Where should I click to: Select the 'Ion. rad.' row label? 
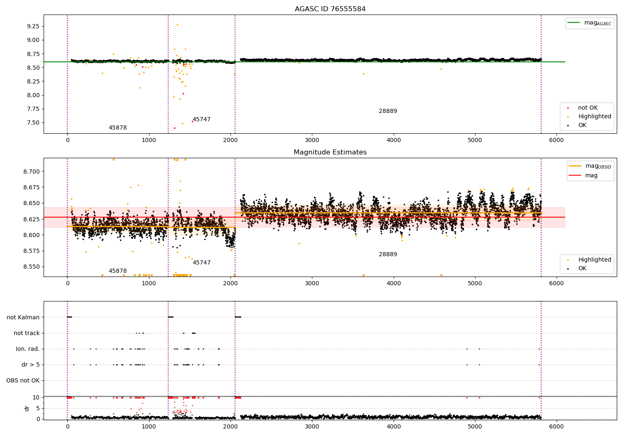point(28,349)
